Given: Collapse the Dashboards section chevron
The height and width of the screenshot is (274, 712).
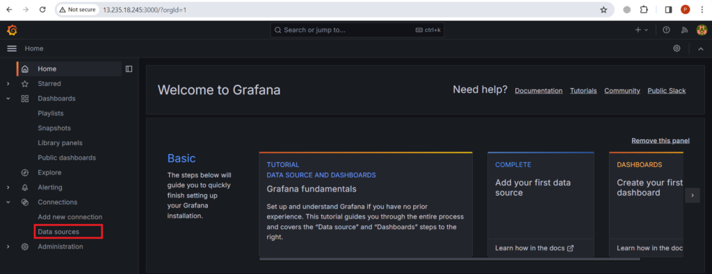Looking at the screenshot, I should coord(8,99).
